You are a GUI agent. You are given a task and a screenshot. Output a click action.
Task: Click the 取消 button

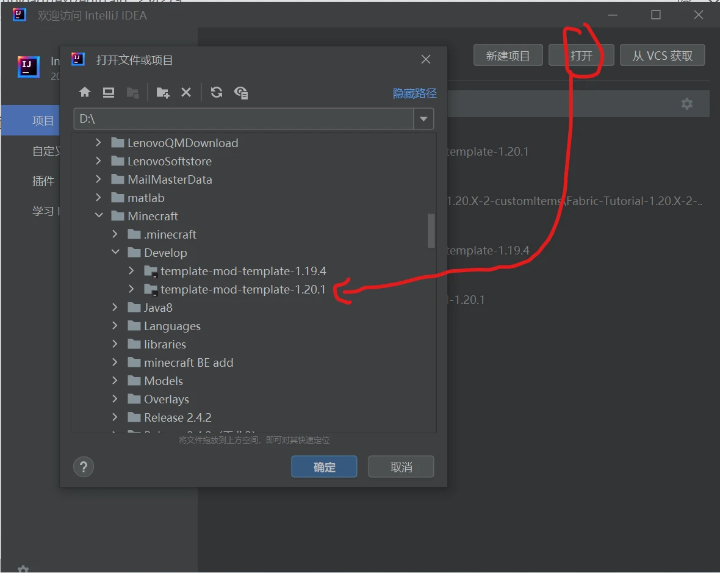pos(401,467)
